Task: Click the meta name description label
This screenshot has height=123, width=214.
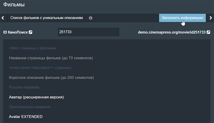Action: point(40,68)
